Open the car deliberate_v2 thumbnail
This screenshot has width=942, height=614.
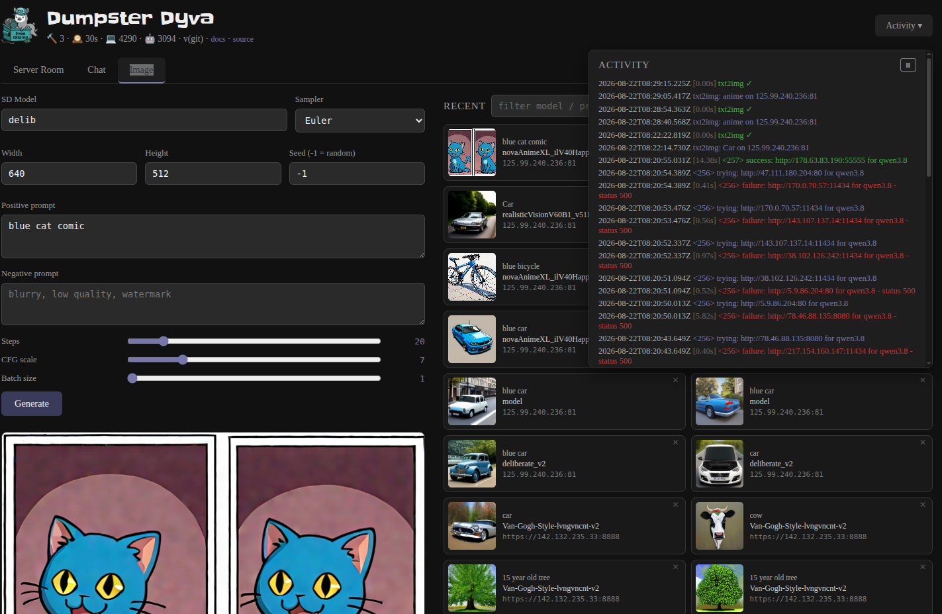click(720, 464)
